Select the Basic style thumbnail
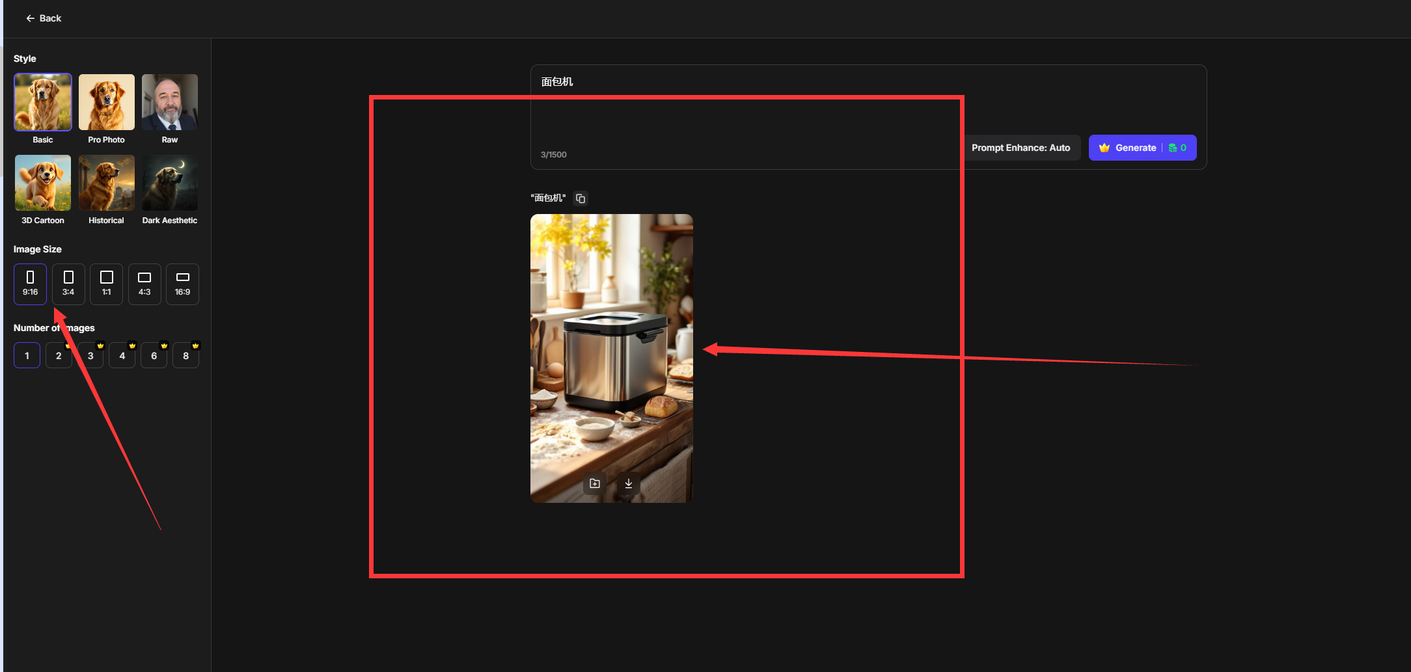Screen dimensions: 1411x672 click(43, 102)
